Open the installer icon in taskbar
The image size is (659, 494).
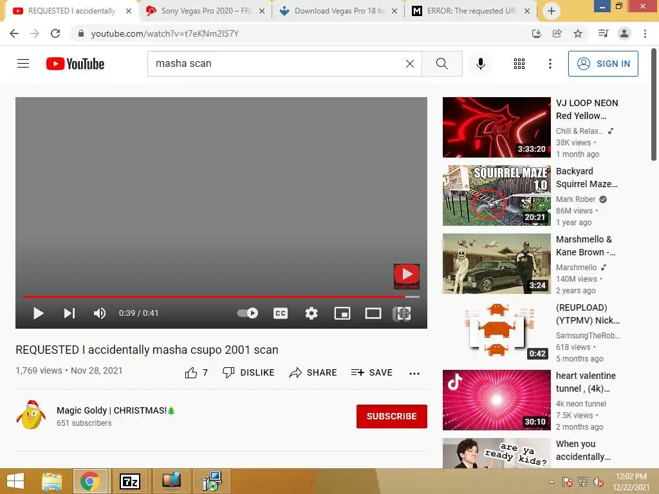tap(211, 481)
